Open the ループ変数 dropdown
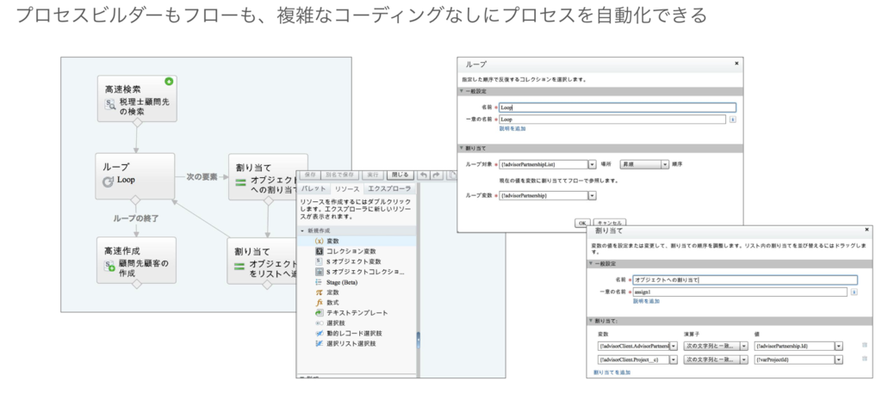This screenshot has width=882, height=393. point(592,195)
